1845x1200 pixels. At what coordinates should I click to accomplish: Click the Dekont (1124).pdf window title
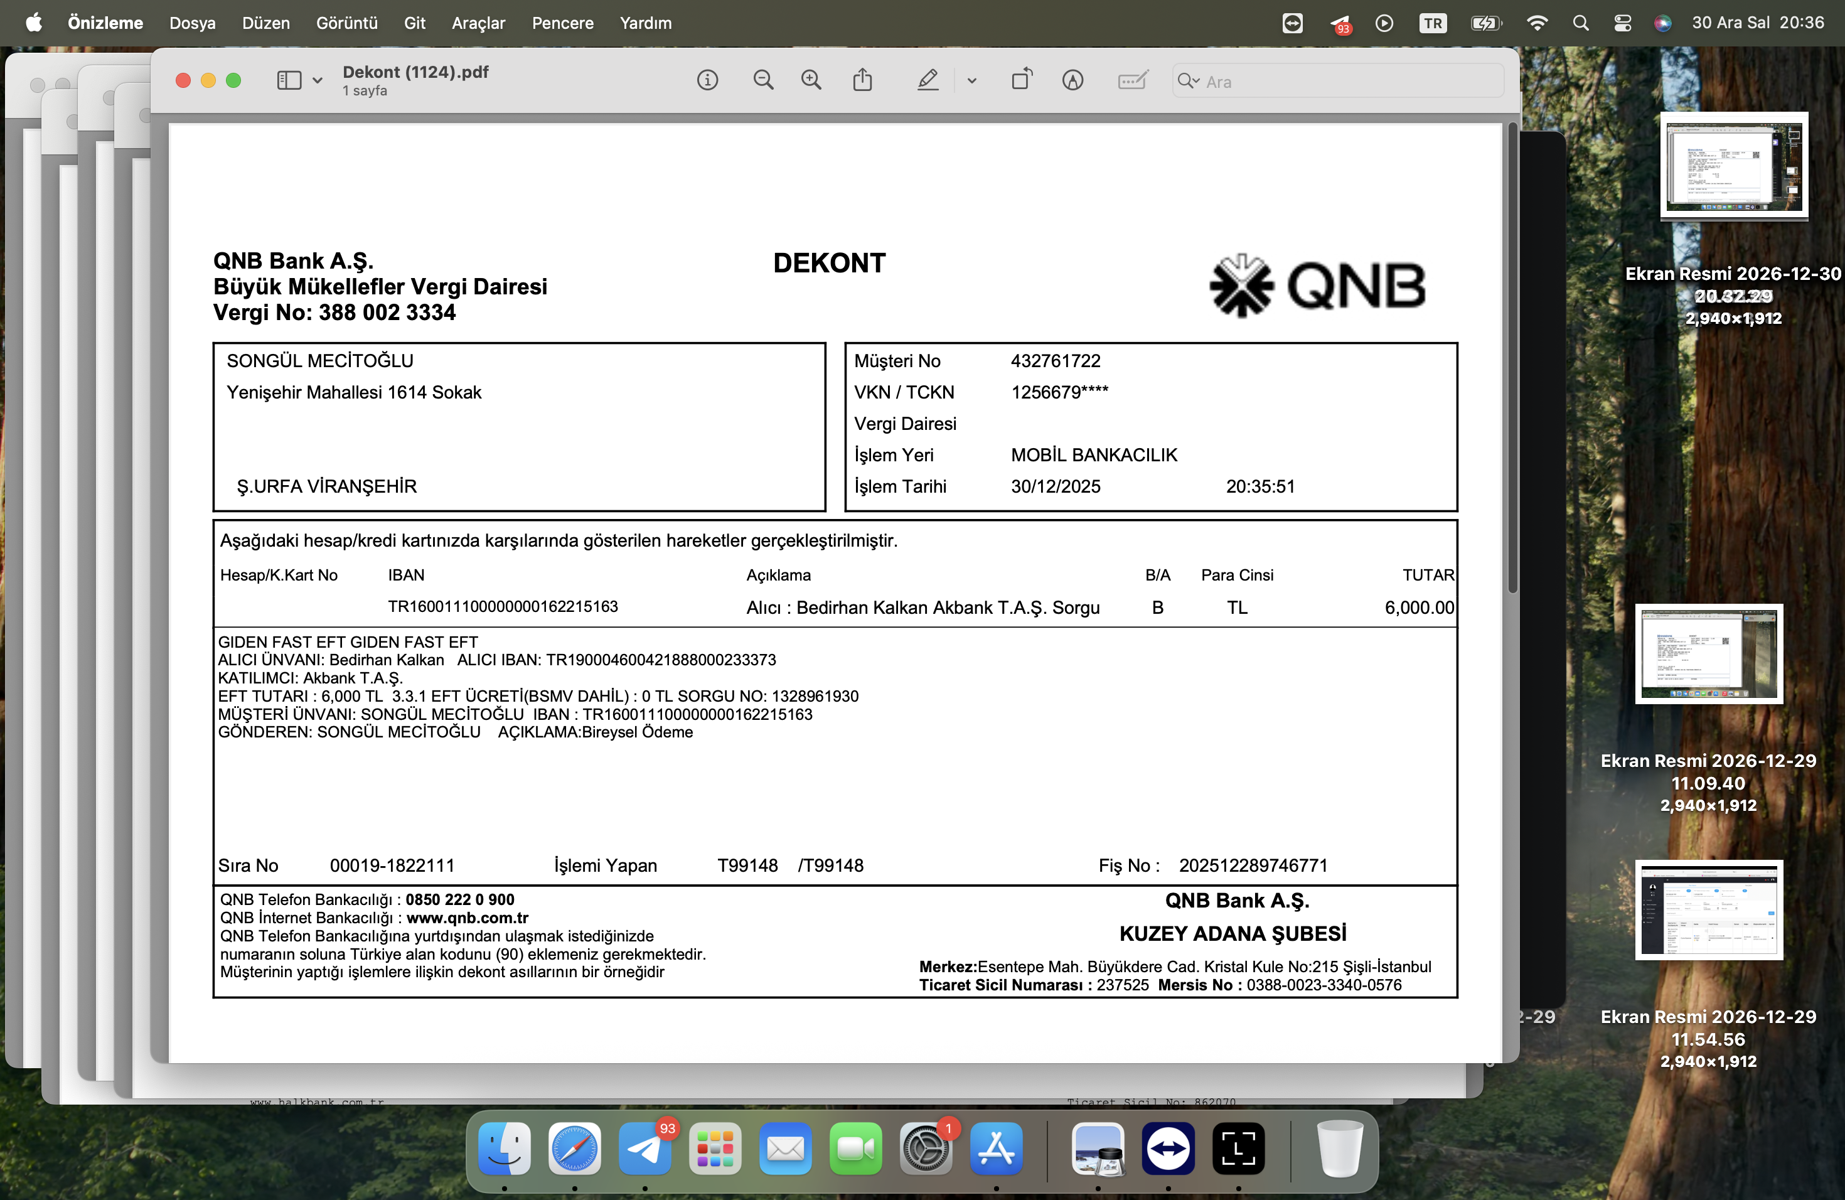pos(415,72)
